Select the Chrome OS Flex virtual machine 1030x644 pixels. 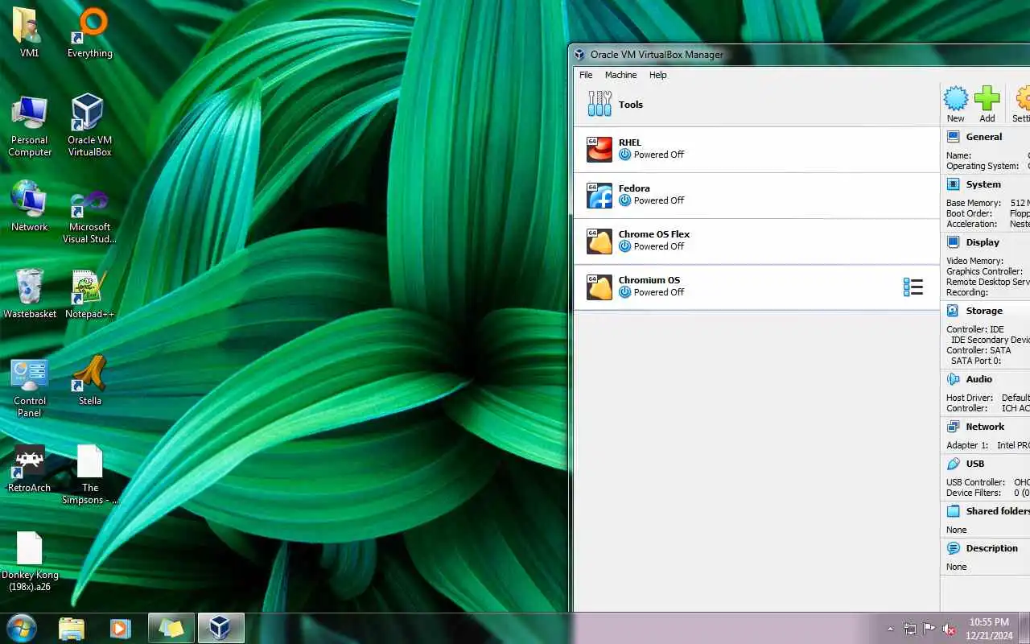pos(756,242)
